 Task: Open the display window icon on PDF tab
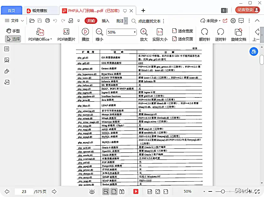(x=125, y=11)
